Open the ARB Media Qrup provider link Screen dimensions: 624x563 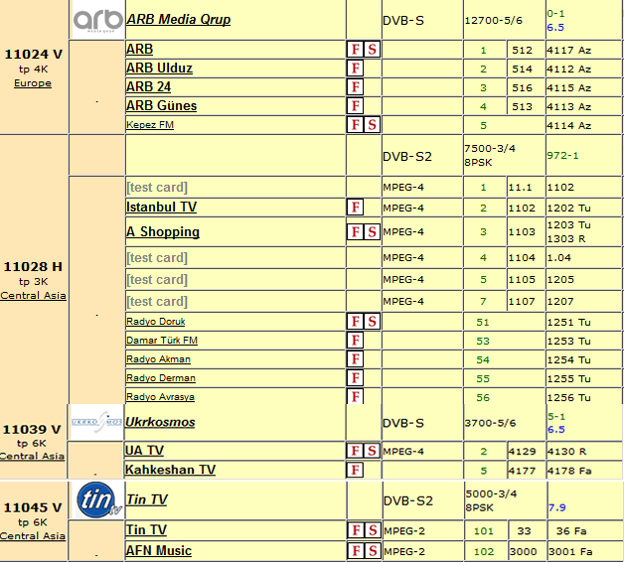click(x=178, y=20)
